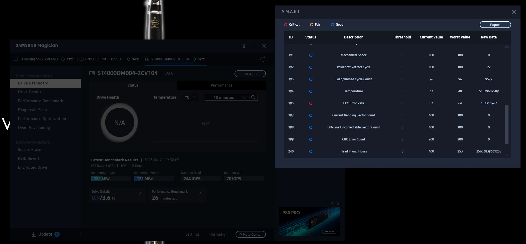
Task: Click the Update download icon
Action: tap(34, 234)
